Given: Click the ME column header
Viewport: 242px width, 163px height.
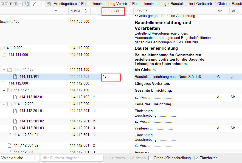Looking at the screenshot, I should pyautogui.click(x=234, y=11).
